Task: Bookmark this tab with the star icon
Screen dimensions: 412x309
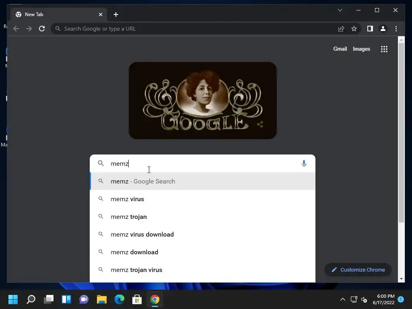Action: coord(354,29)
